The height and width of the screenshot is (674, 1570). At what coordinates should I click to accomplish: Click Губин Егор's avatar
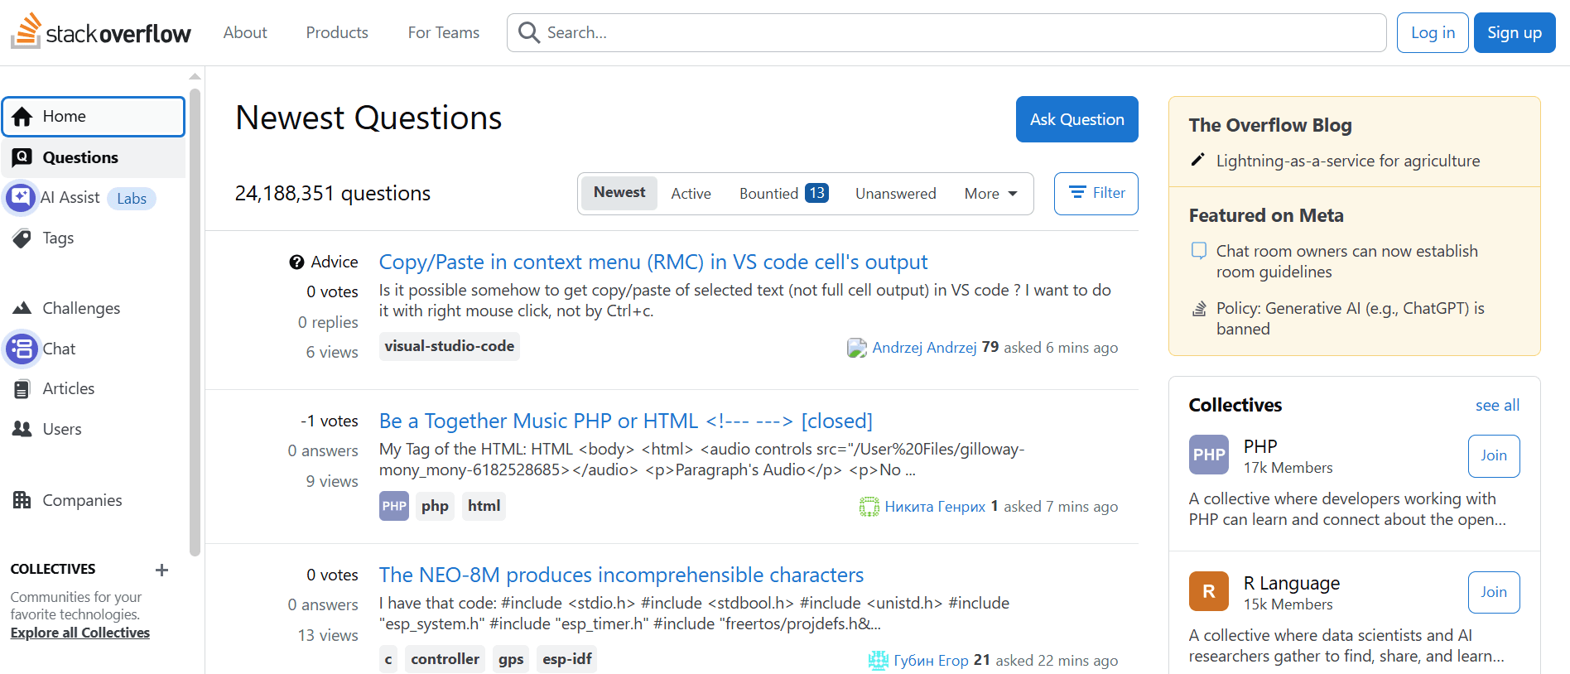(879, 661)
